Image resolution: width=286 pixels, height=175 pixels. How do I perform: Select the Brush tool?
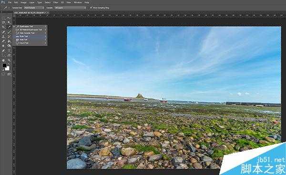[x=9, y=32]
